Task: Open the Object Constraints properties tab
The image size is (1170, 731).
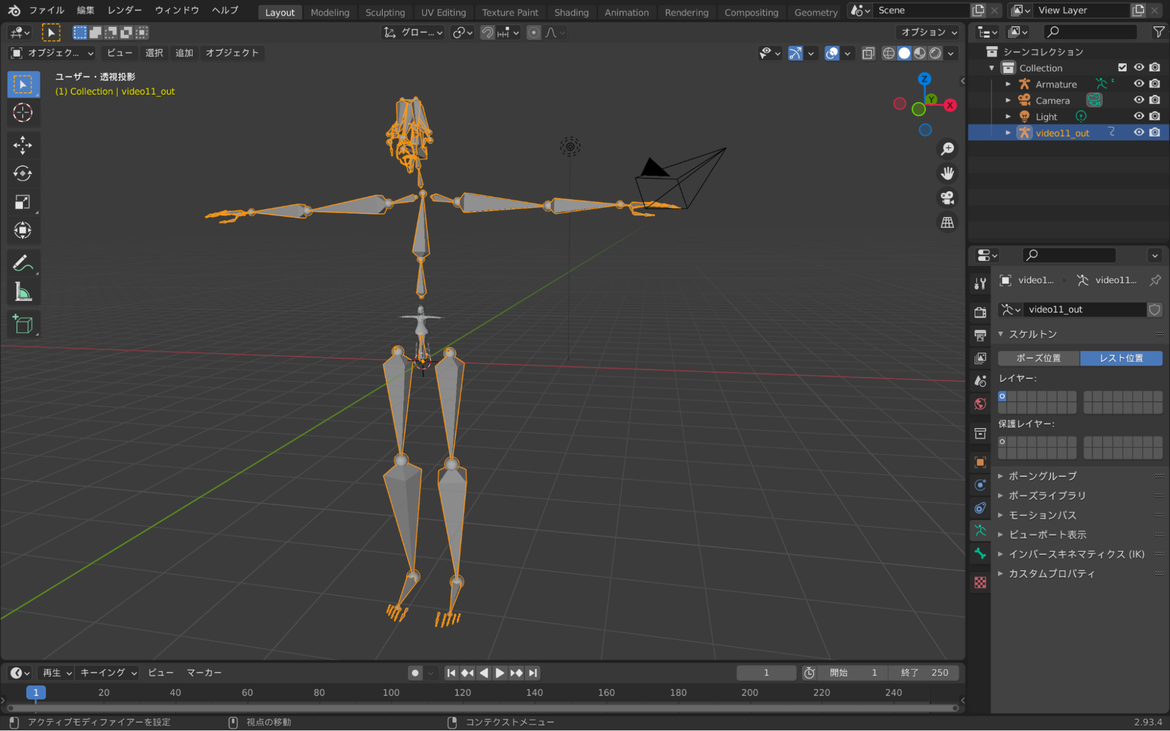Action: tap(980, 508)
